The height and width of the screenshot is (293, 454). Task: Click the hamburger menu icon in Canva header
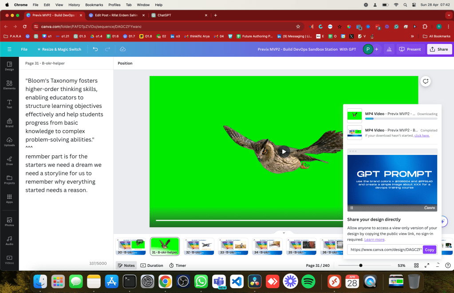tap(9, 49)
